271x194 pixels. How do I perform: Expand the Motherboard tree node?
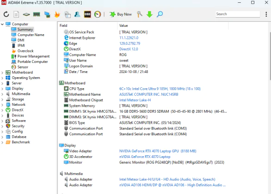2,73
